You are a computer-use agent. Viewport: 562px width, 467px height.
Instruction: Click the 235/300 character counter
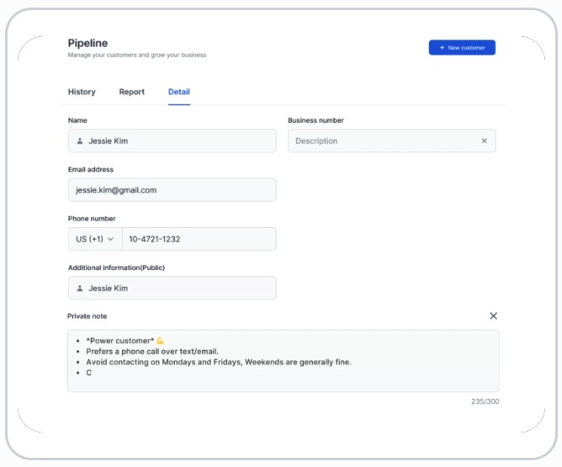[485, 401]
